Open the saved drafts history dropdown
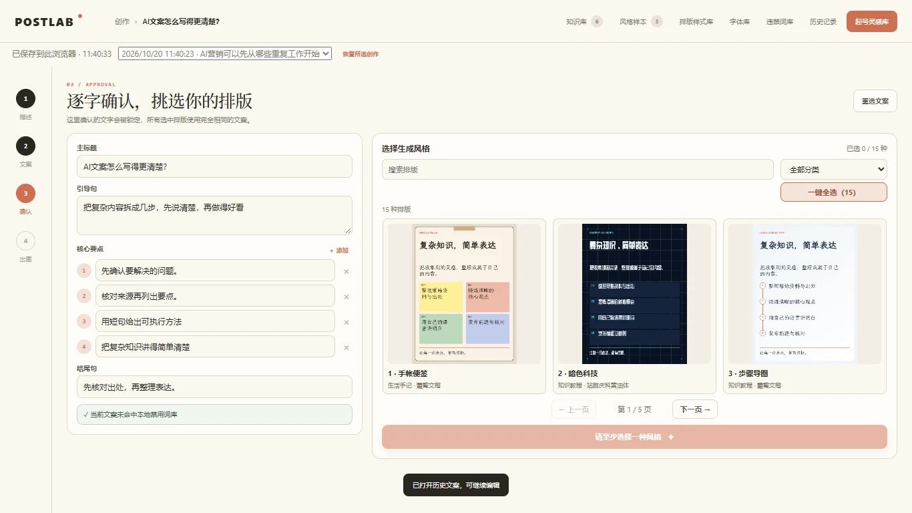 click(225, 53)
